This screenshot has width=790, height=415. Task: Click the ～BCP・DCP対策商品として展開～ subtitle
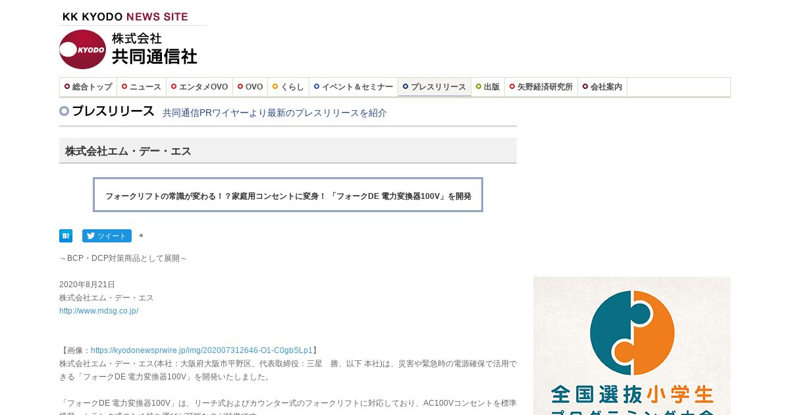click(123, 258)
